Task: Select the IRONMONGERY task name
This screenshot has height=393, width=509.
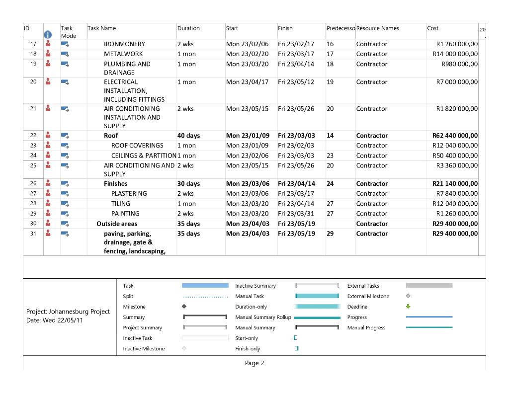Action: click(x=124, y=44)
